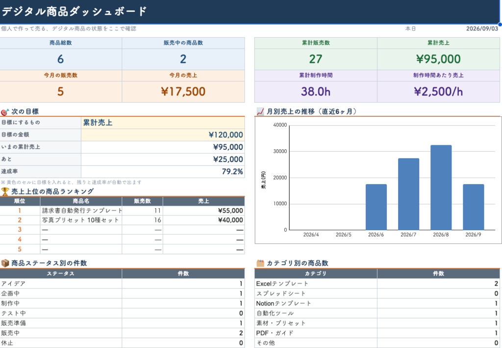Select the count cell in the 販売中 status row
The image size is (502, 348).
pyautogui.click(x=183, y=333)
